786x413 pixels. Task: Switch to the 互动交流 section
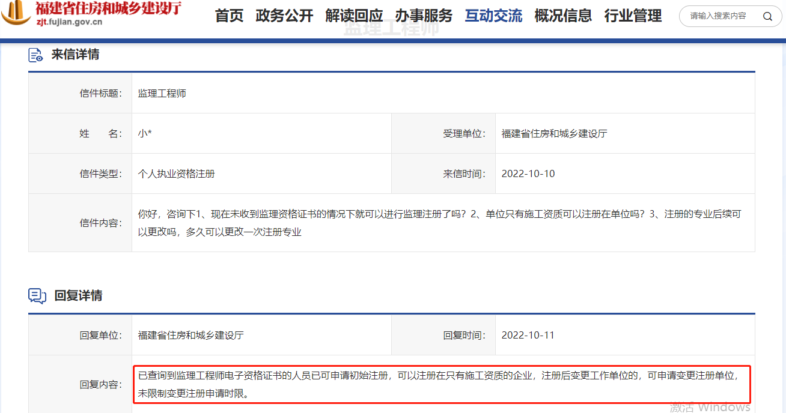pos(493,16)
